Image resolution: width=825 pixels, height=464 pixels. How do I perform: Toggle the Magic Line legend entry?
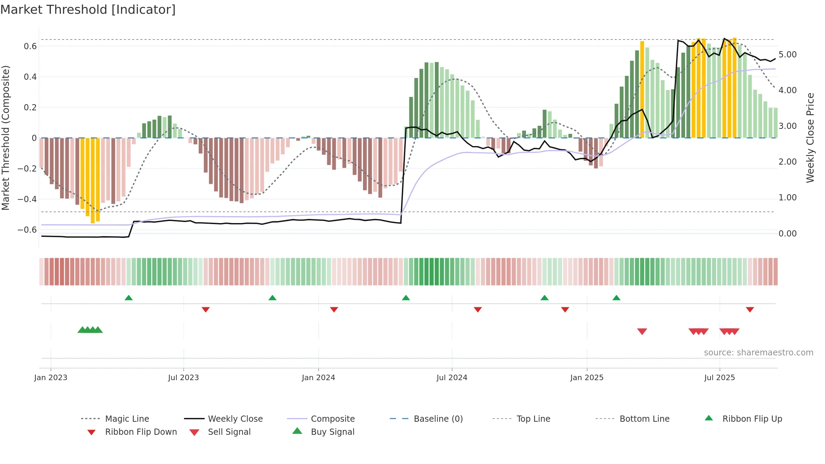click(x=115, y=419)
